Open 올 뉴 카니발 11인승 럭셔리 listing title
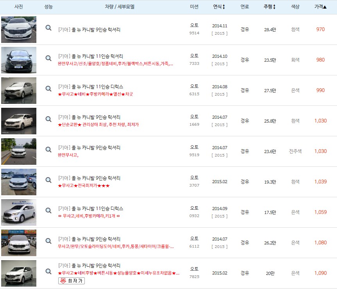This screenshot has width=337, height=289. tap(90, 56)
